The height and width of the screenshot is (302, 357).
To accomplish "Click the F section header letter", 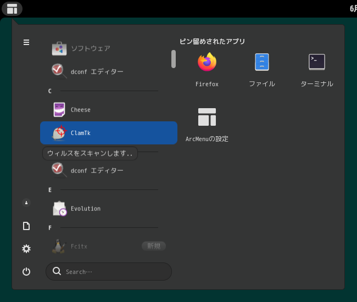I will click(50, 228).
